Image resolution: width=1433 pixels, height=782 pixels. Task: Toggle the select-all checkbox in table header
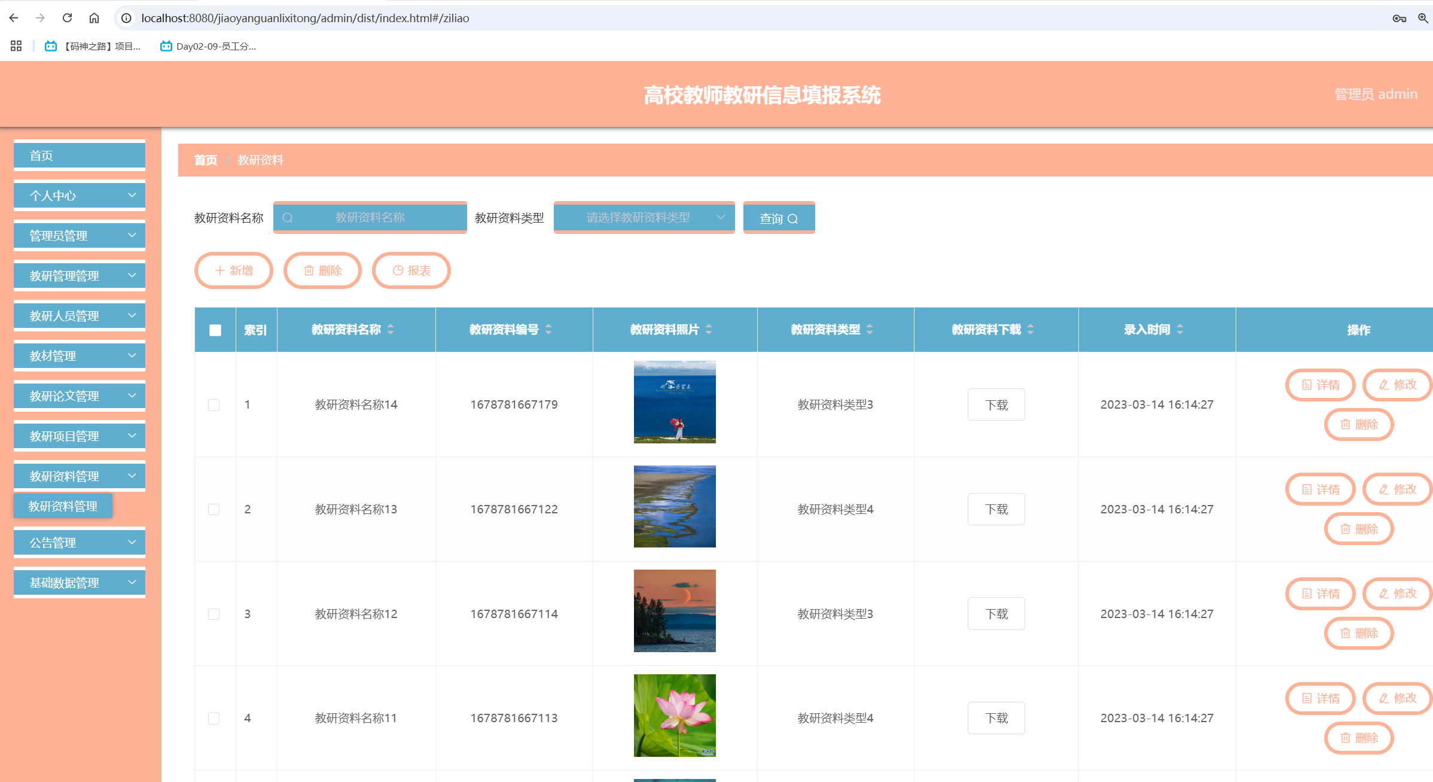click(x=215, y=330)
